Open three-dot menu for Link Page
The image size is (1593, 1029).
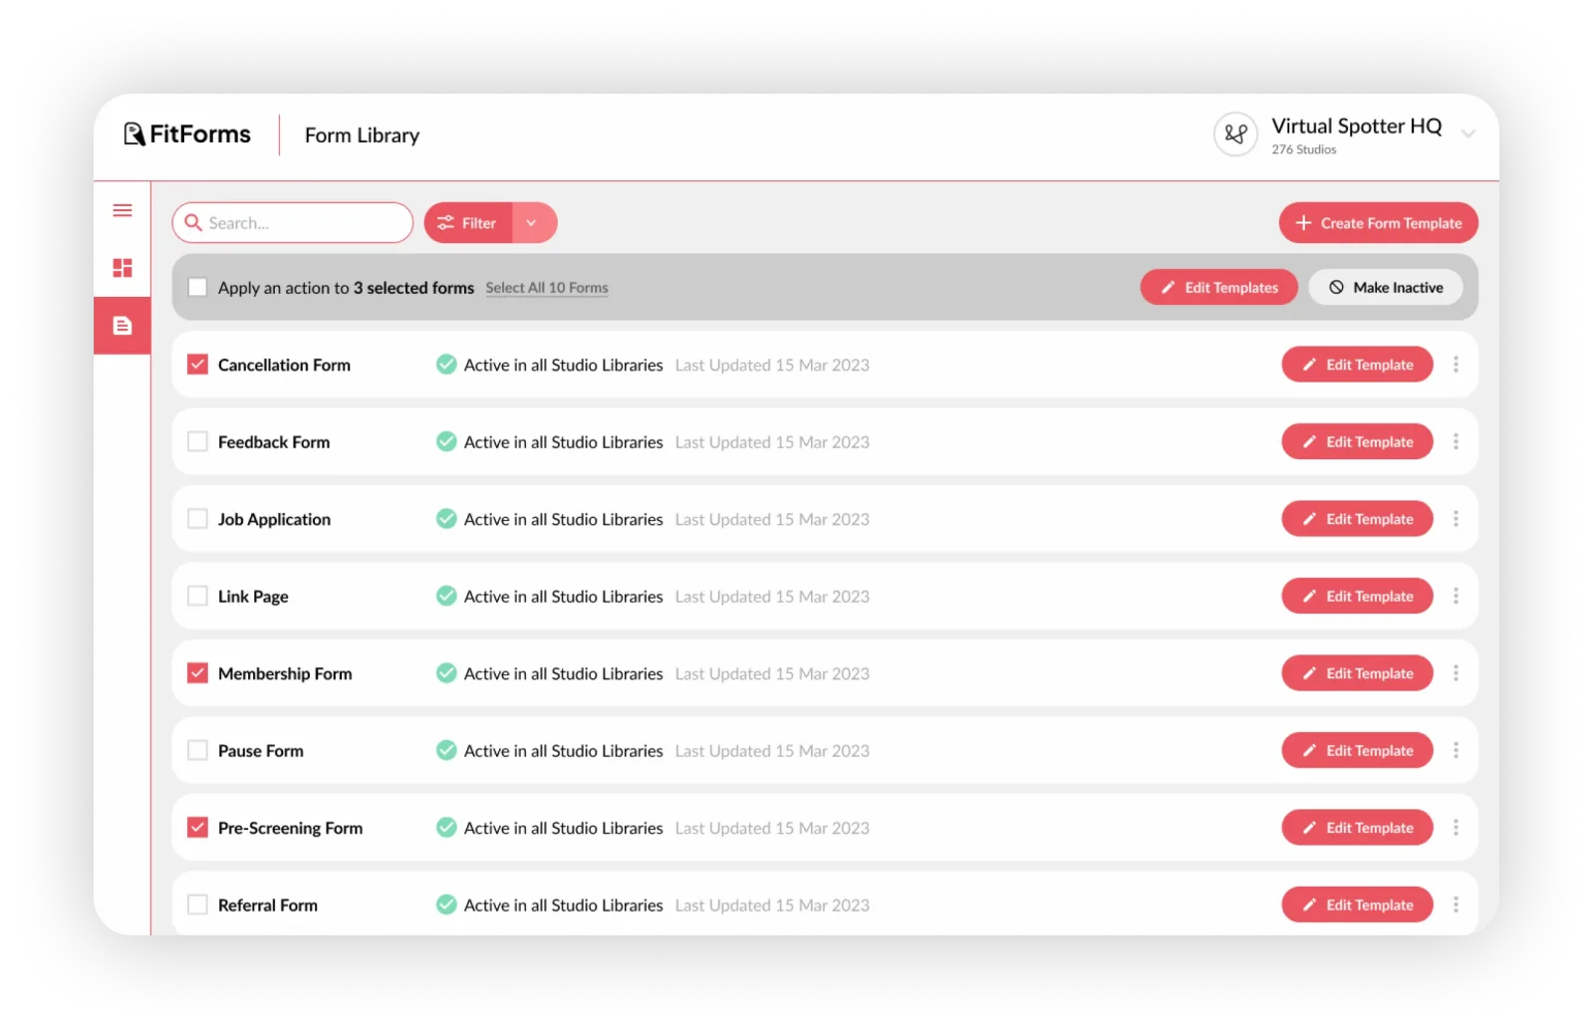pos(1456,596)
